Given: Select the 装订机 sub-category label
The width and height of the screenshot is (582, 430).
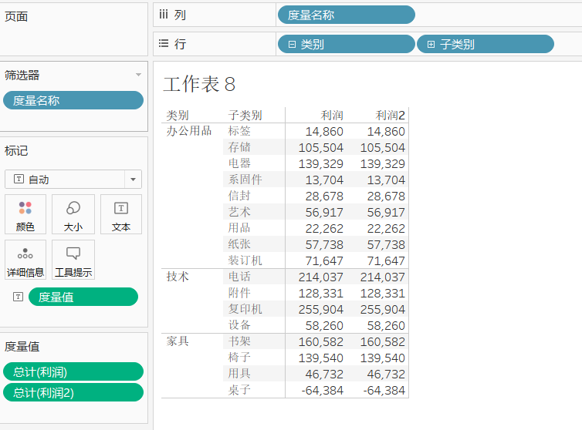Looking at the screenshot, I should (245, 260).
